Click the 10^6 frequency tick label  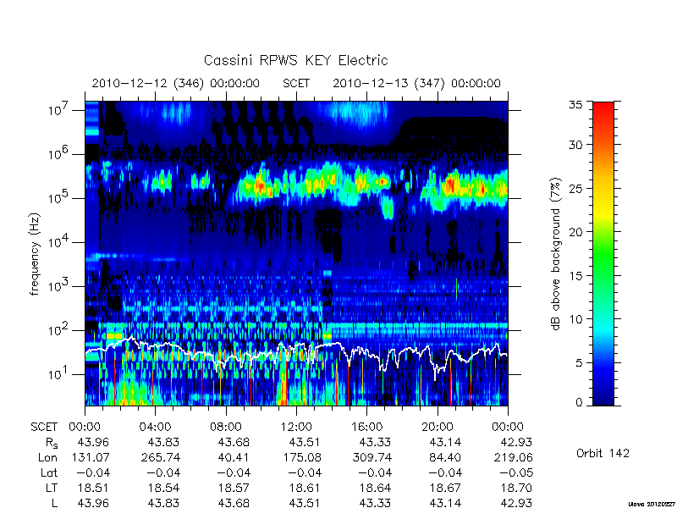point(59,154)
